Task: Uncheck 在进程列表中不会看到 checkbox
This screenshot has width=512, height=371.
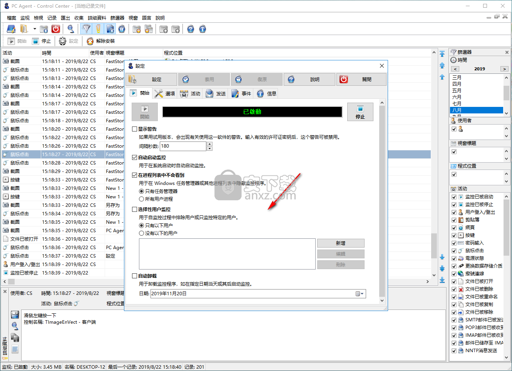Action: coord(135,175)
